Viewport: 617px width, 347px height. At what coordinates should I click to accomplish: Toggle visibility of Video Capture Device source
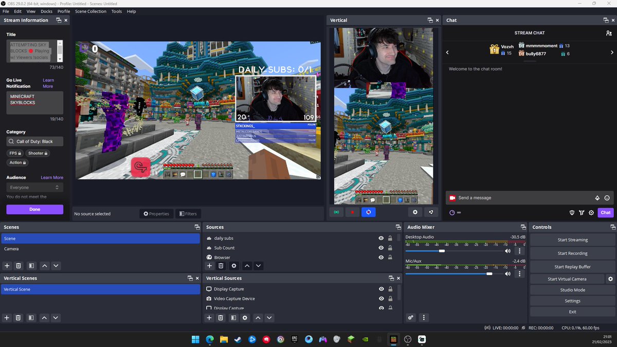coord(381,299)
